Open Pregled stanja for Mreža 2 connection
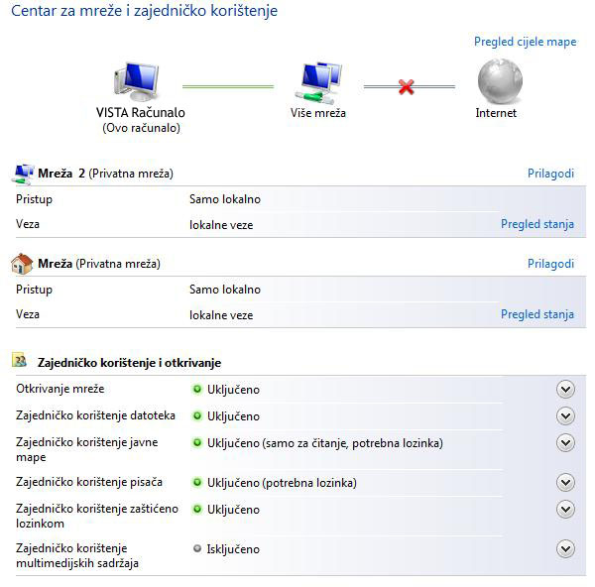Viewport: 595px width, 587px height. tap(536, 224)
